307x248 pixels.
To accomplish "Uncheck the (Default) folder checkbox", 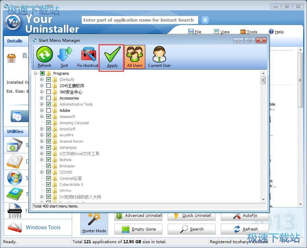I will click(x=48, y=79).
